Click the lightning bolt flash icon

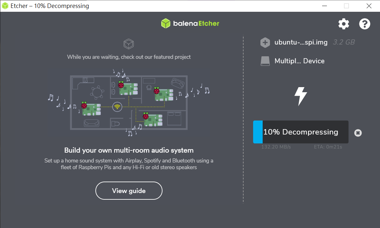tap(301, 96)
